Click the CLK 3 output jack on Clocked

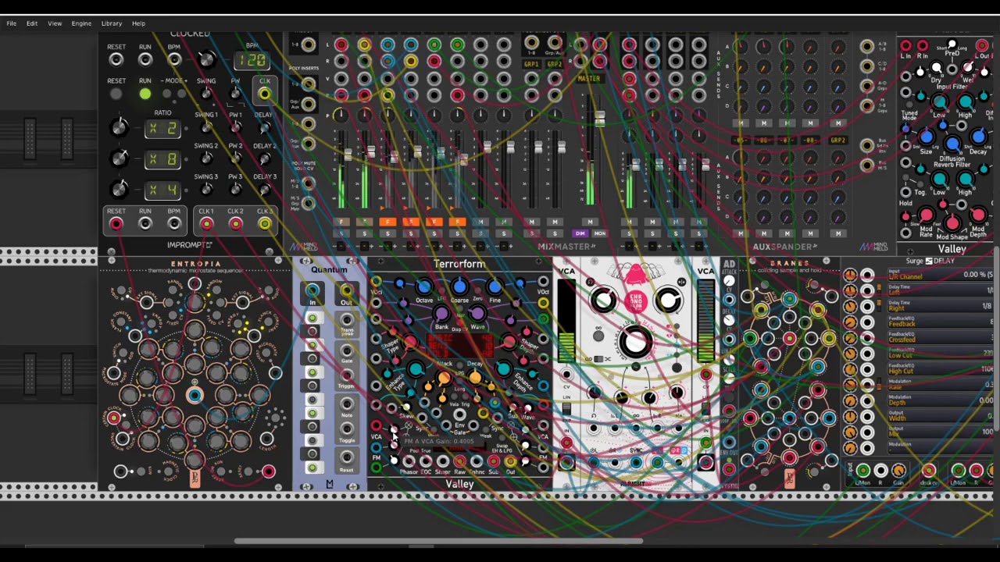point(265,225)
